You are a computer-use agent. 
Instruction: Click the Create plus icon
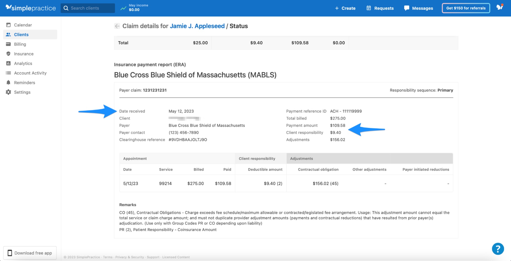(x=336, y=8)
